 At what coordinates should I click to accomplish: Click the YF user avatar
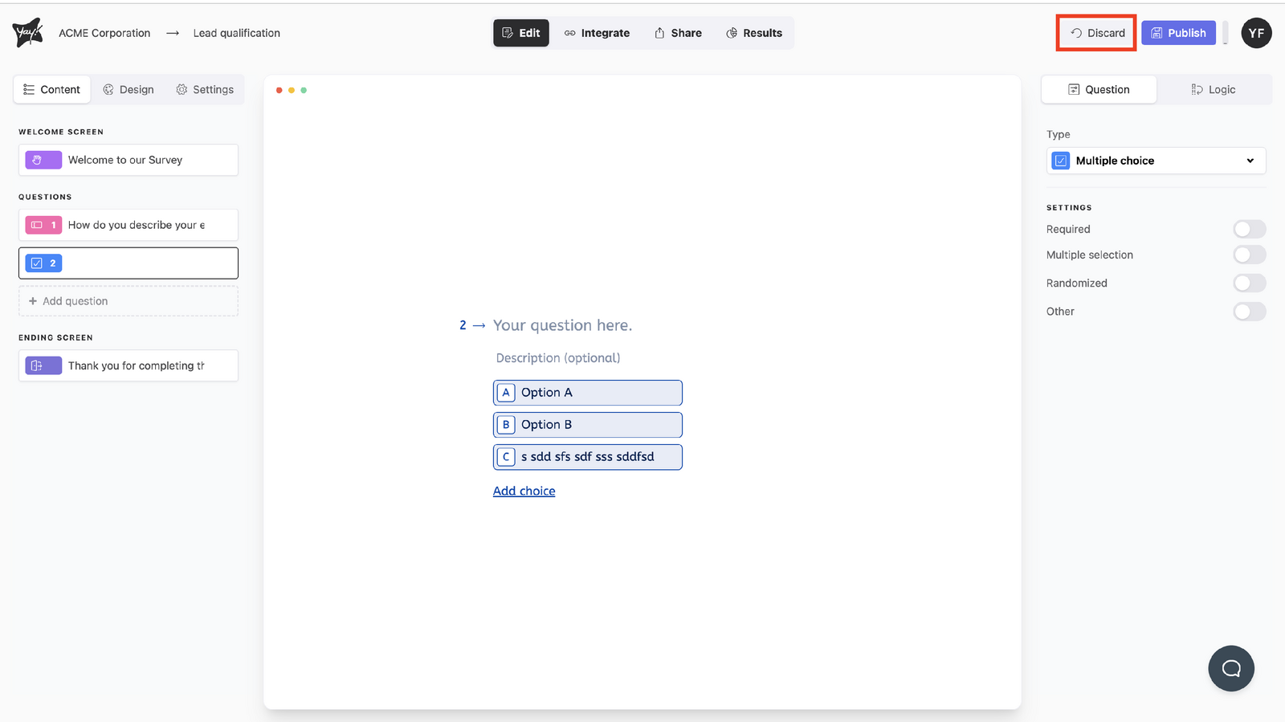click(1256, 33)
